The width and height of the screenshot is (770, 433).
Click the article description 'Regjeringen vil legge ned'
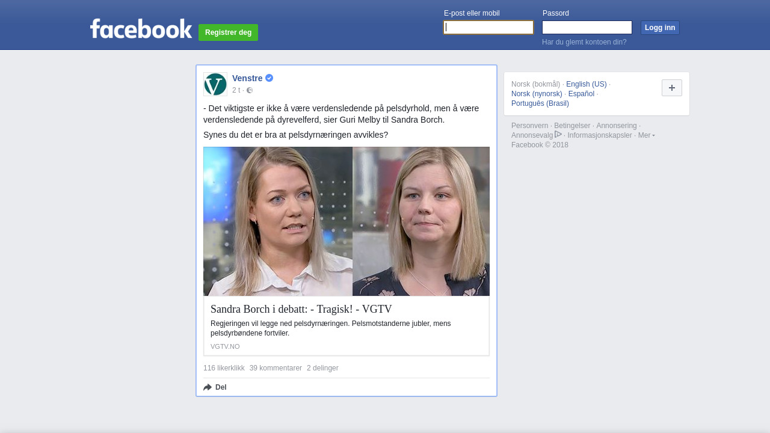[331, 328]
